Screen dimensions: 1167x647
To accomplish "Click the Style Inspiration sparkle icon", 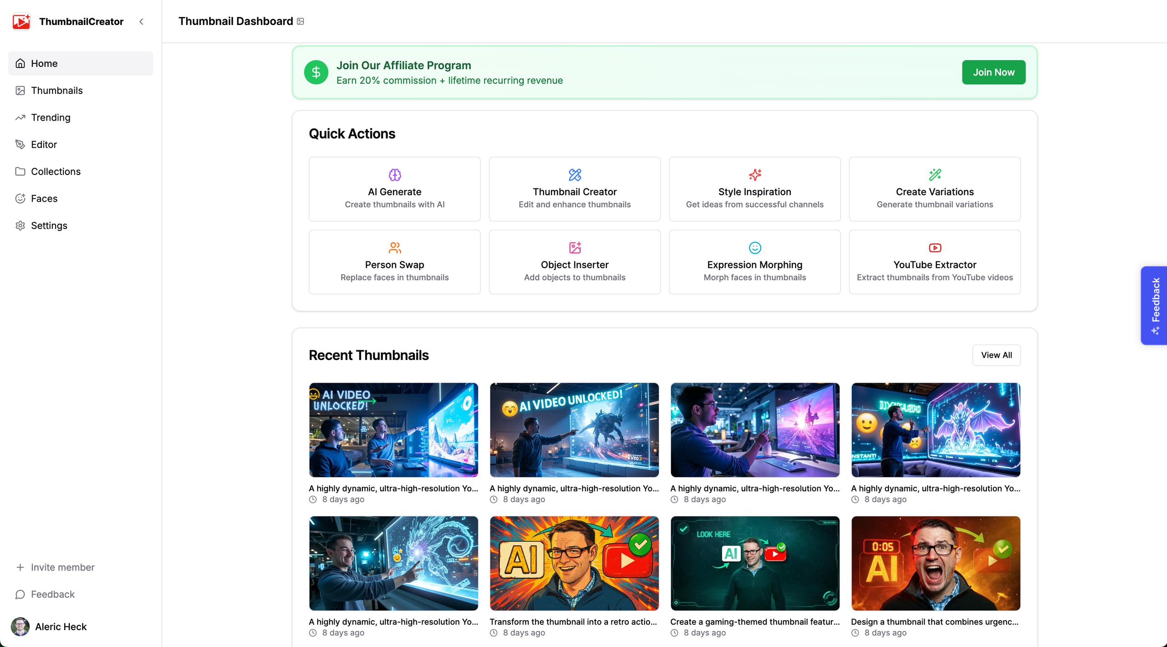I will click(x=754, y=175).
